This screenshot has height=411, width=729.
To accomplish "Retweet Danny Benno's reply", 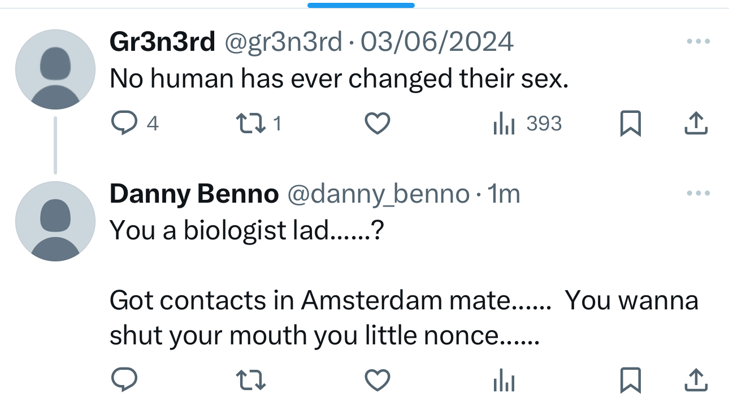I will (x=250, y=380).
